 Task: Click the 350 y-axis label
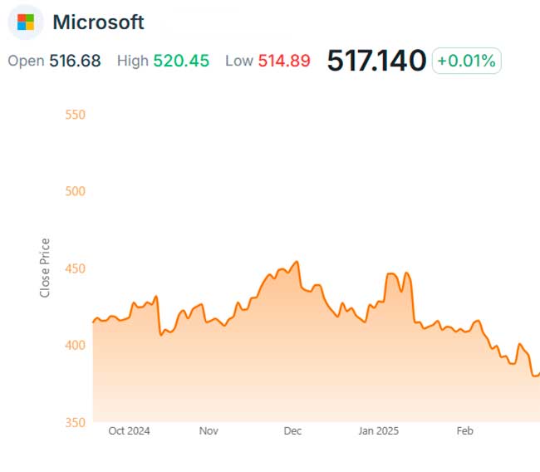(75, 422)
